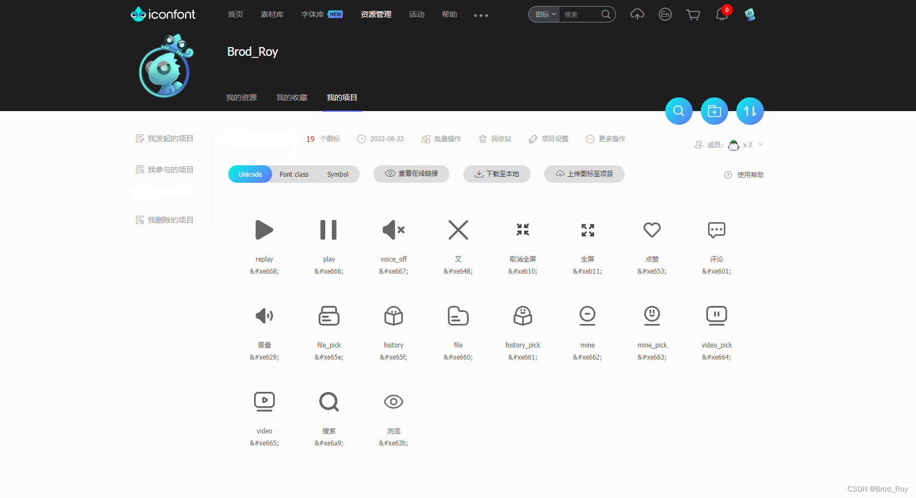Select the history_pick icon

[523, 316]
